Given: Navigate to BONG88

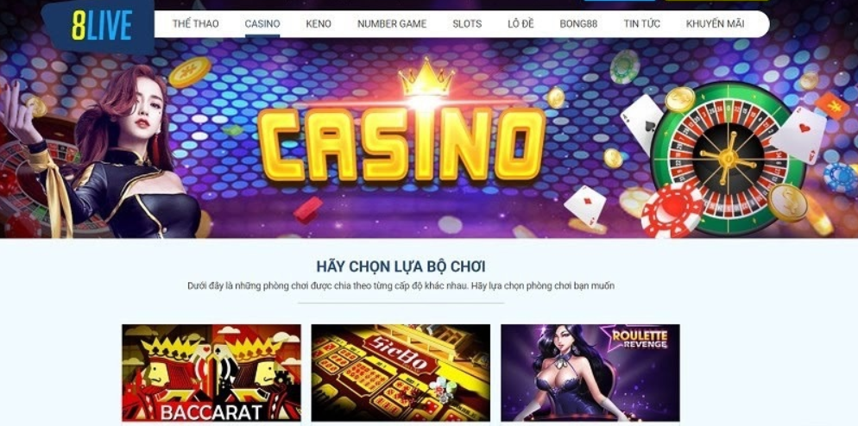Looking at the screenshot, I should click(578, 23).
